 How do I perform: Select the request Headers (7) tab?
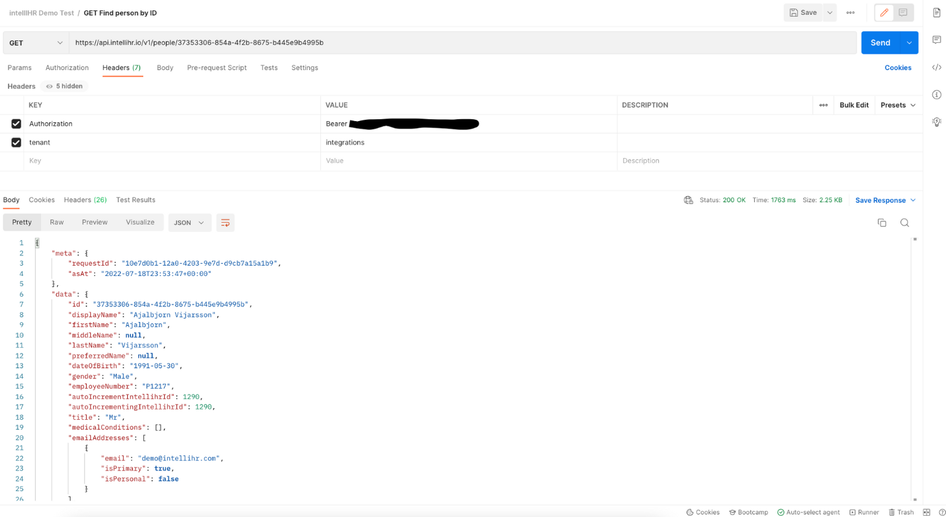click(122, 67)
